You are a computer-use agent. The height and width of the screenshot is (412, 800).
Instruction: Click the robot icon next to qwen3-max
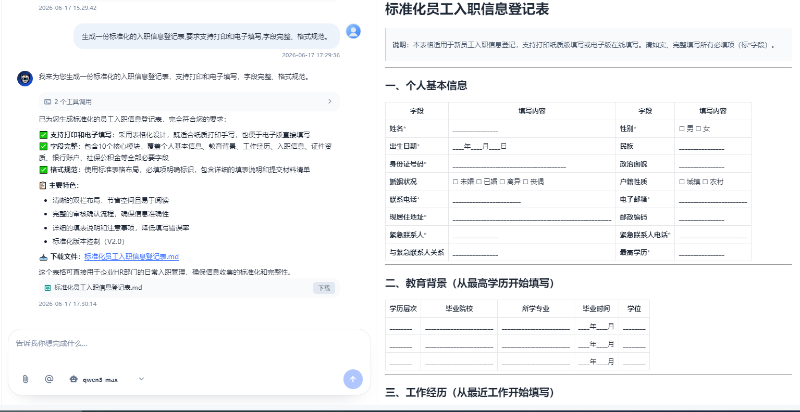pos(73,379)
